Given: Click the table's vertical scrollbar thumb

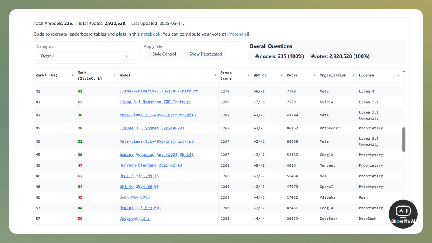Looking at the screenshot, I should coord(404,139).
